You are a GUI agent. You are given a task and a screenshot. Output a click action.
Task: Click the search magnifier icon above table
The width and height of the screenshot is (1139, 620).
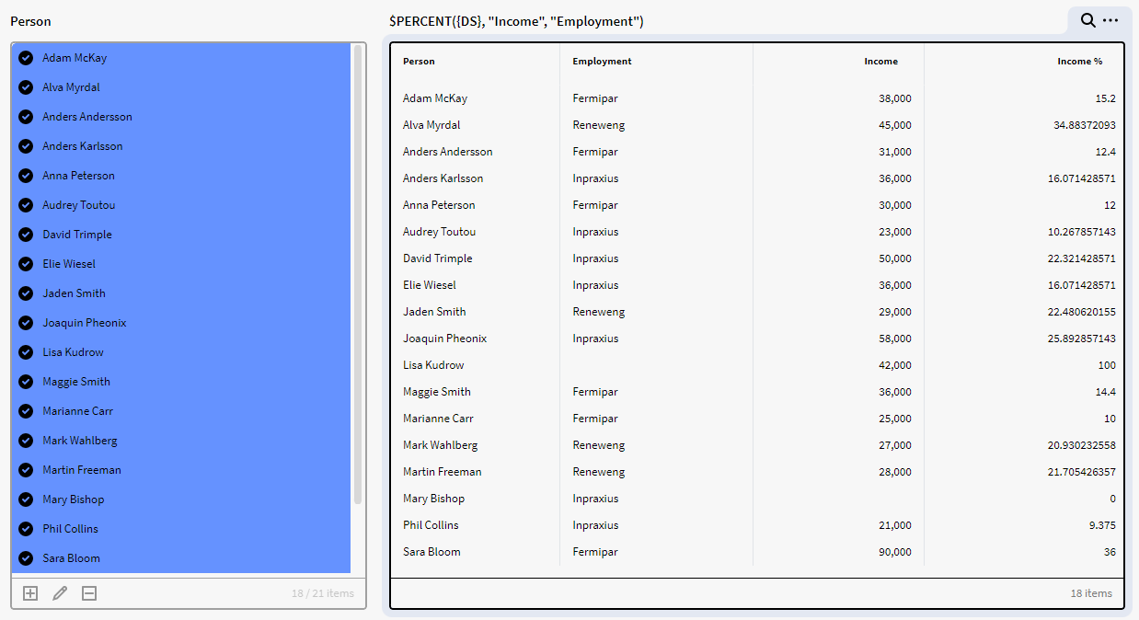(1087, 20)
